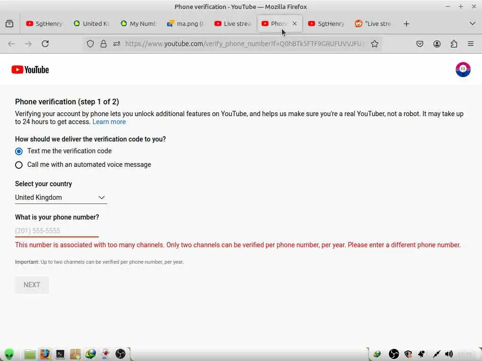The image size is (482, 361).
Task: Select Text me the verification code
Action: coord(19,151)
